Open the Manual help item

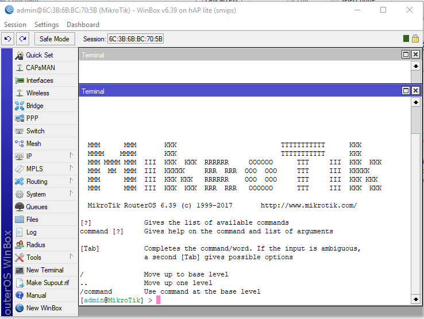pos(45,295)
